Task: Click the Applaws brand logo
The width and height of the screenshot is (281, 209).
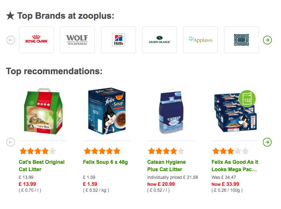Action: click(x=200, y=40)
